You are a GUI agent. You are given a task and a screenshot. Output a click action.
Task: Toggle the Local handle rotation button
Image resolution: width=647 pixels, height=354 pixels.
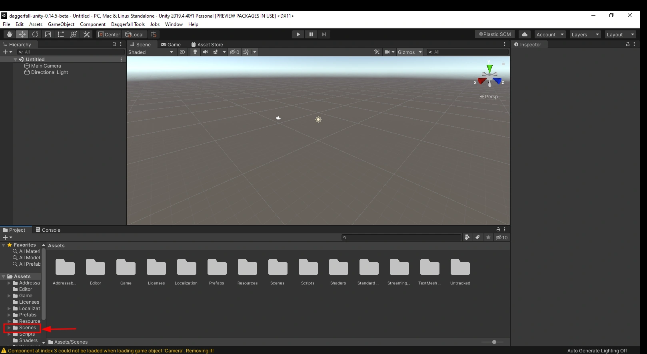[134, 34]
